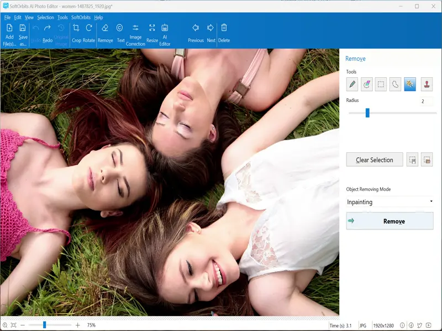Viewport: 442px width, 331px height.
Task: Open the Remove eraser tool in toolbar
Action: [x=105, y=34]
